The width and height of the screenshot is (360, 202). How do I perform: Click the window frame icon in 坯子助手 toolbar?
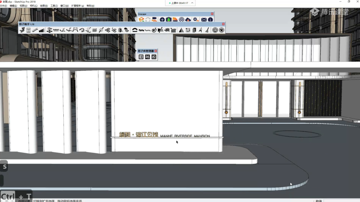28,30
